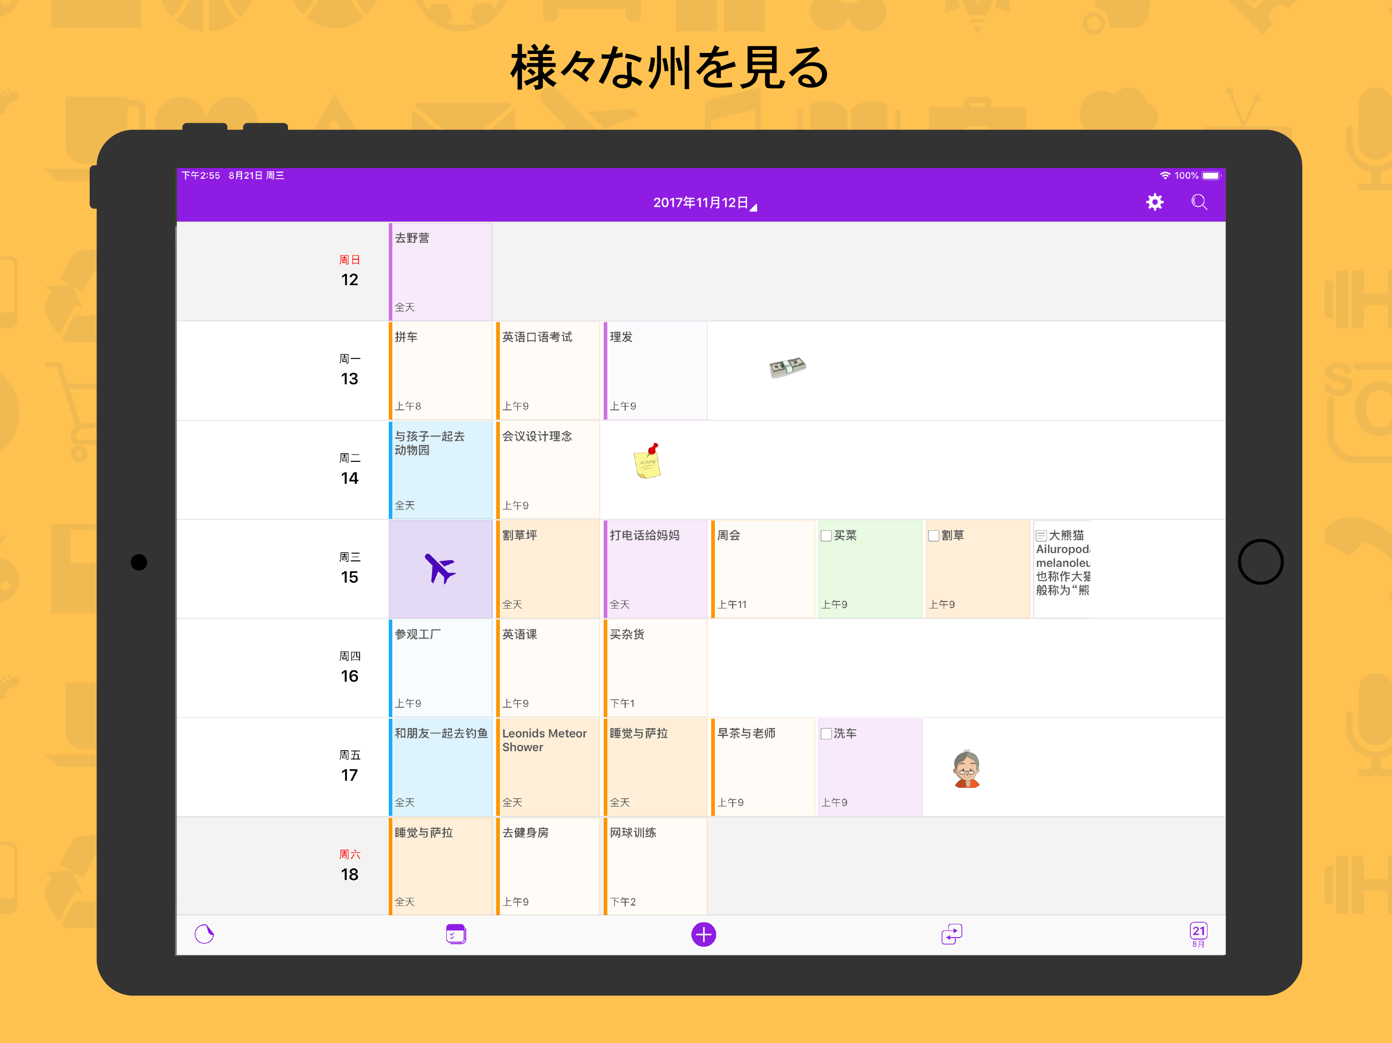
Task: Check the 买菜 checkbox on Wednesday
Action: tap(826, 535)
